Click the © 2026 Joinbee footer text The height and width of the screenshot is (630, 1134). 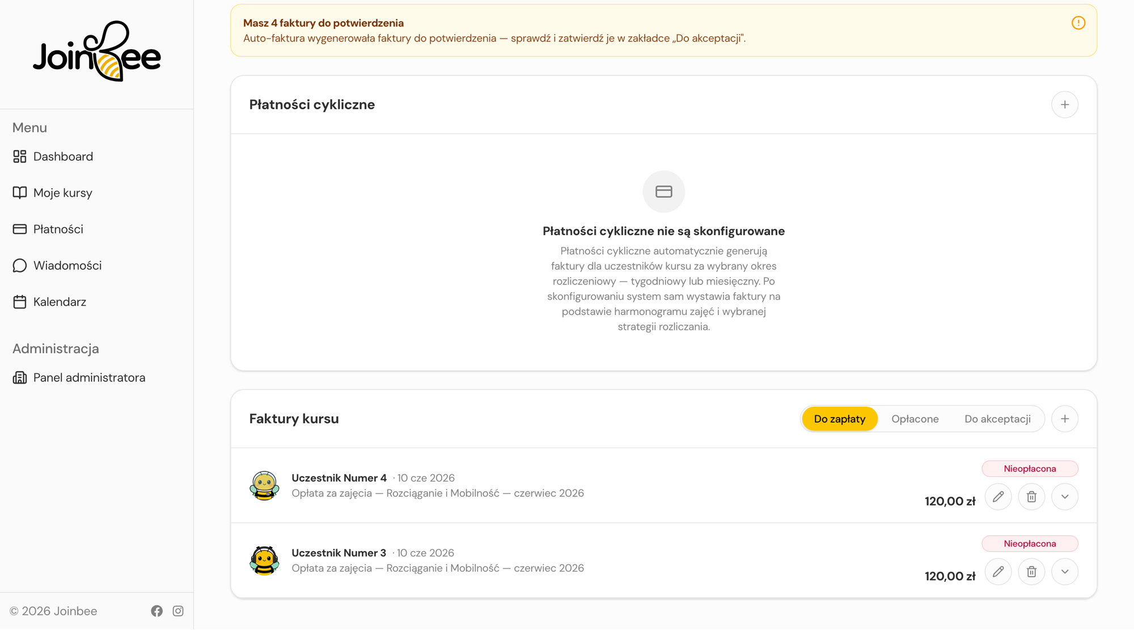coord(53,611)
